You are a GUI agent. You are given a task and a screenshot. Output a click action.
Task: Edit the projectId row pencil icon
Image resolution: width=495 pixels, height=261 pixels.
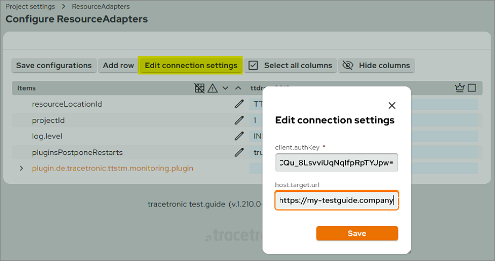(239, 120)
